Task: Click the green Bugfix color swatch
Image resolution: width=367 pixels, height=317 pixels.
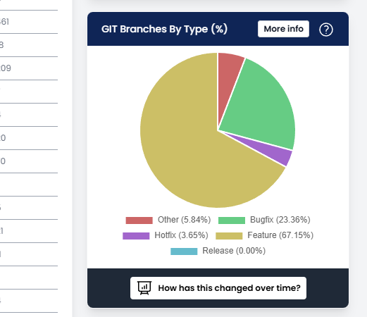Action: tap(232, 220)
